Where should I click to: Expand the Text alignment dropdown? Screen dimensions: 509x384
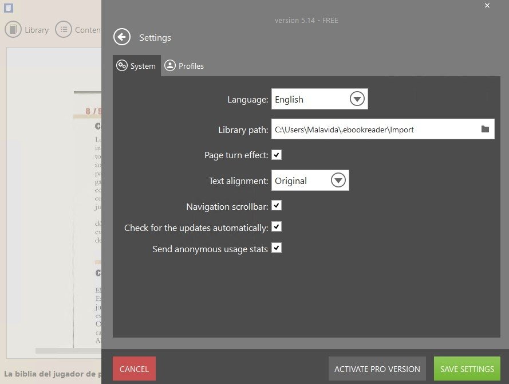pos(338,181)
